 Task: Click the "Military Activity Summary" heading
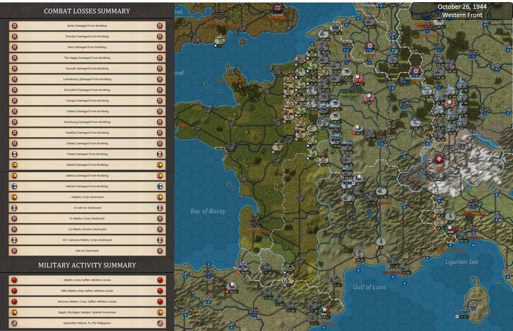[87, 265]
